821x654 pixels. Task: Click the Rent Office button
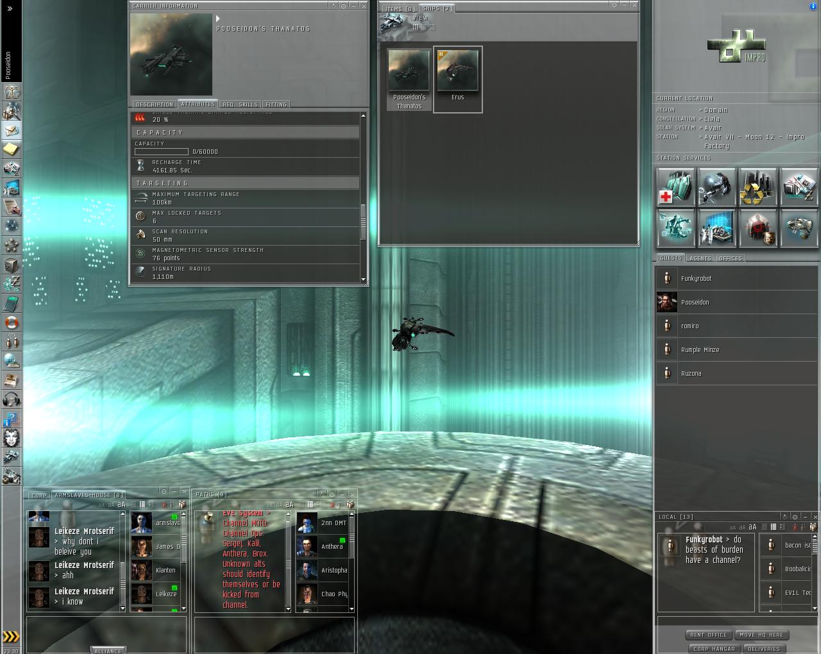coord(709,635)
